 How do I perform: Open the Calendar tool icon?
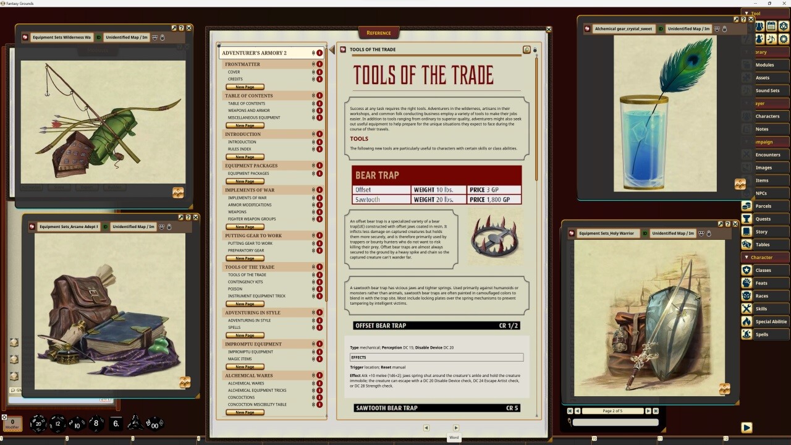771,26
